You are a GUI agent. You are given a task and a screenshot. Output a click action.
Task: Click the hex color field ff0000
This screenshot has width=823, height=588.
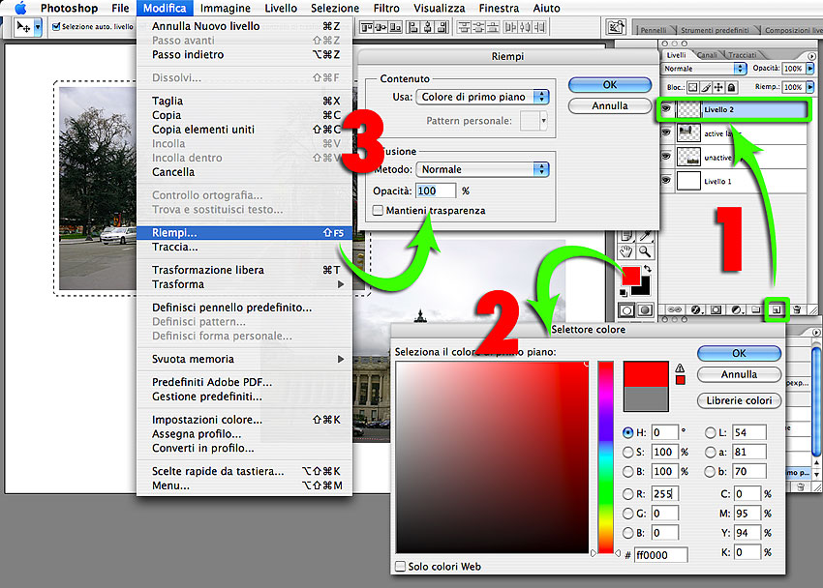click(660, 554)
